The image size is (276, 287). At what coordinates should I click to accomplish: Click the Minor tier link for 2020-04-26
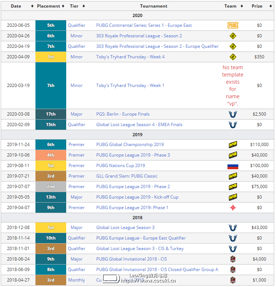click(x=77, y=36)
